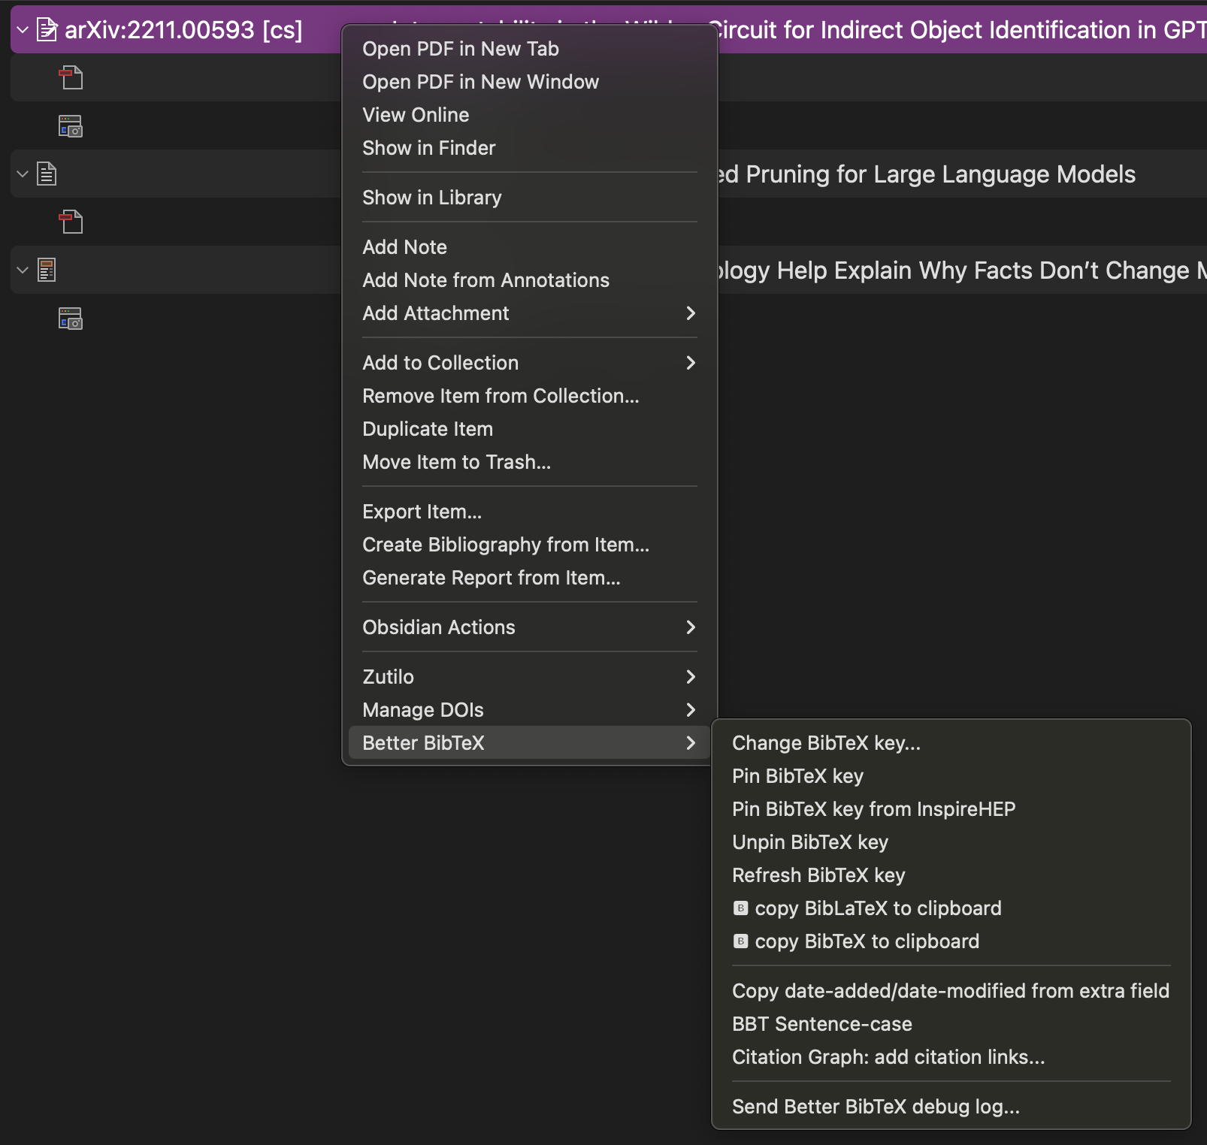Click the journal article icon of the Facts paper
The image size is (1207, 1145).
click(47, 270)
